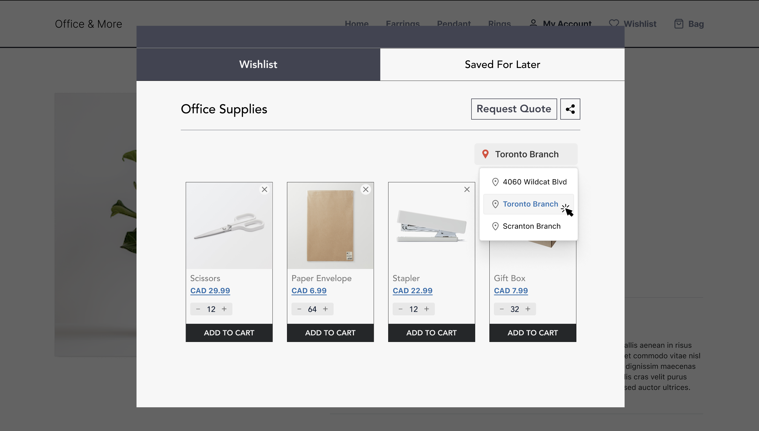This screenshot has width=759, height=431.
Task: Select Scranton Branch from the dropdown
Action: click(531, 226)
